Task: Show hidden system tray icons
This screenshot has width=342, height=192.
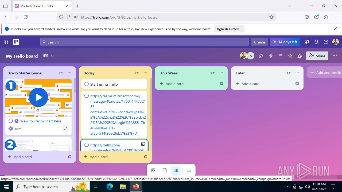Action: [288, 187]
